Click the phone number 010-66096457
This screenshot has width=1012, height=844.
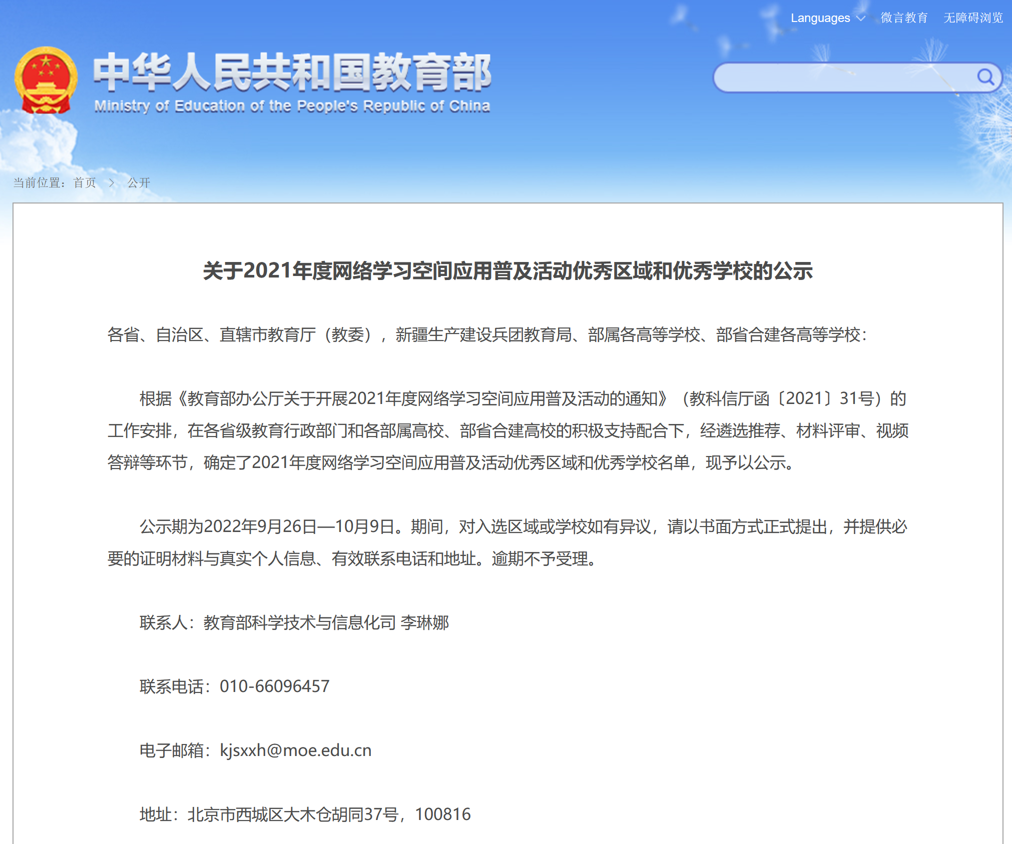pos(274,686)
